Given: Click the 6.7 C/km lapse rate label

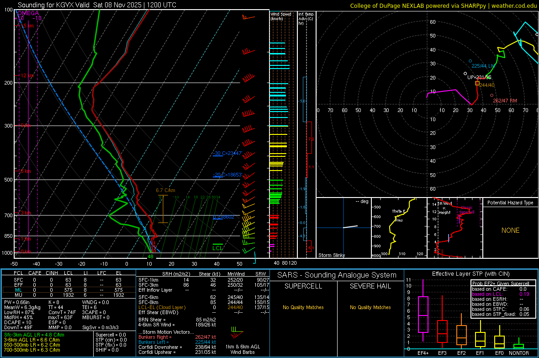Looking at the screenshot, I should point(165,190).
